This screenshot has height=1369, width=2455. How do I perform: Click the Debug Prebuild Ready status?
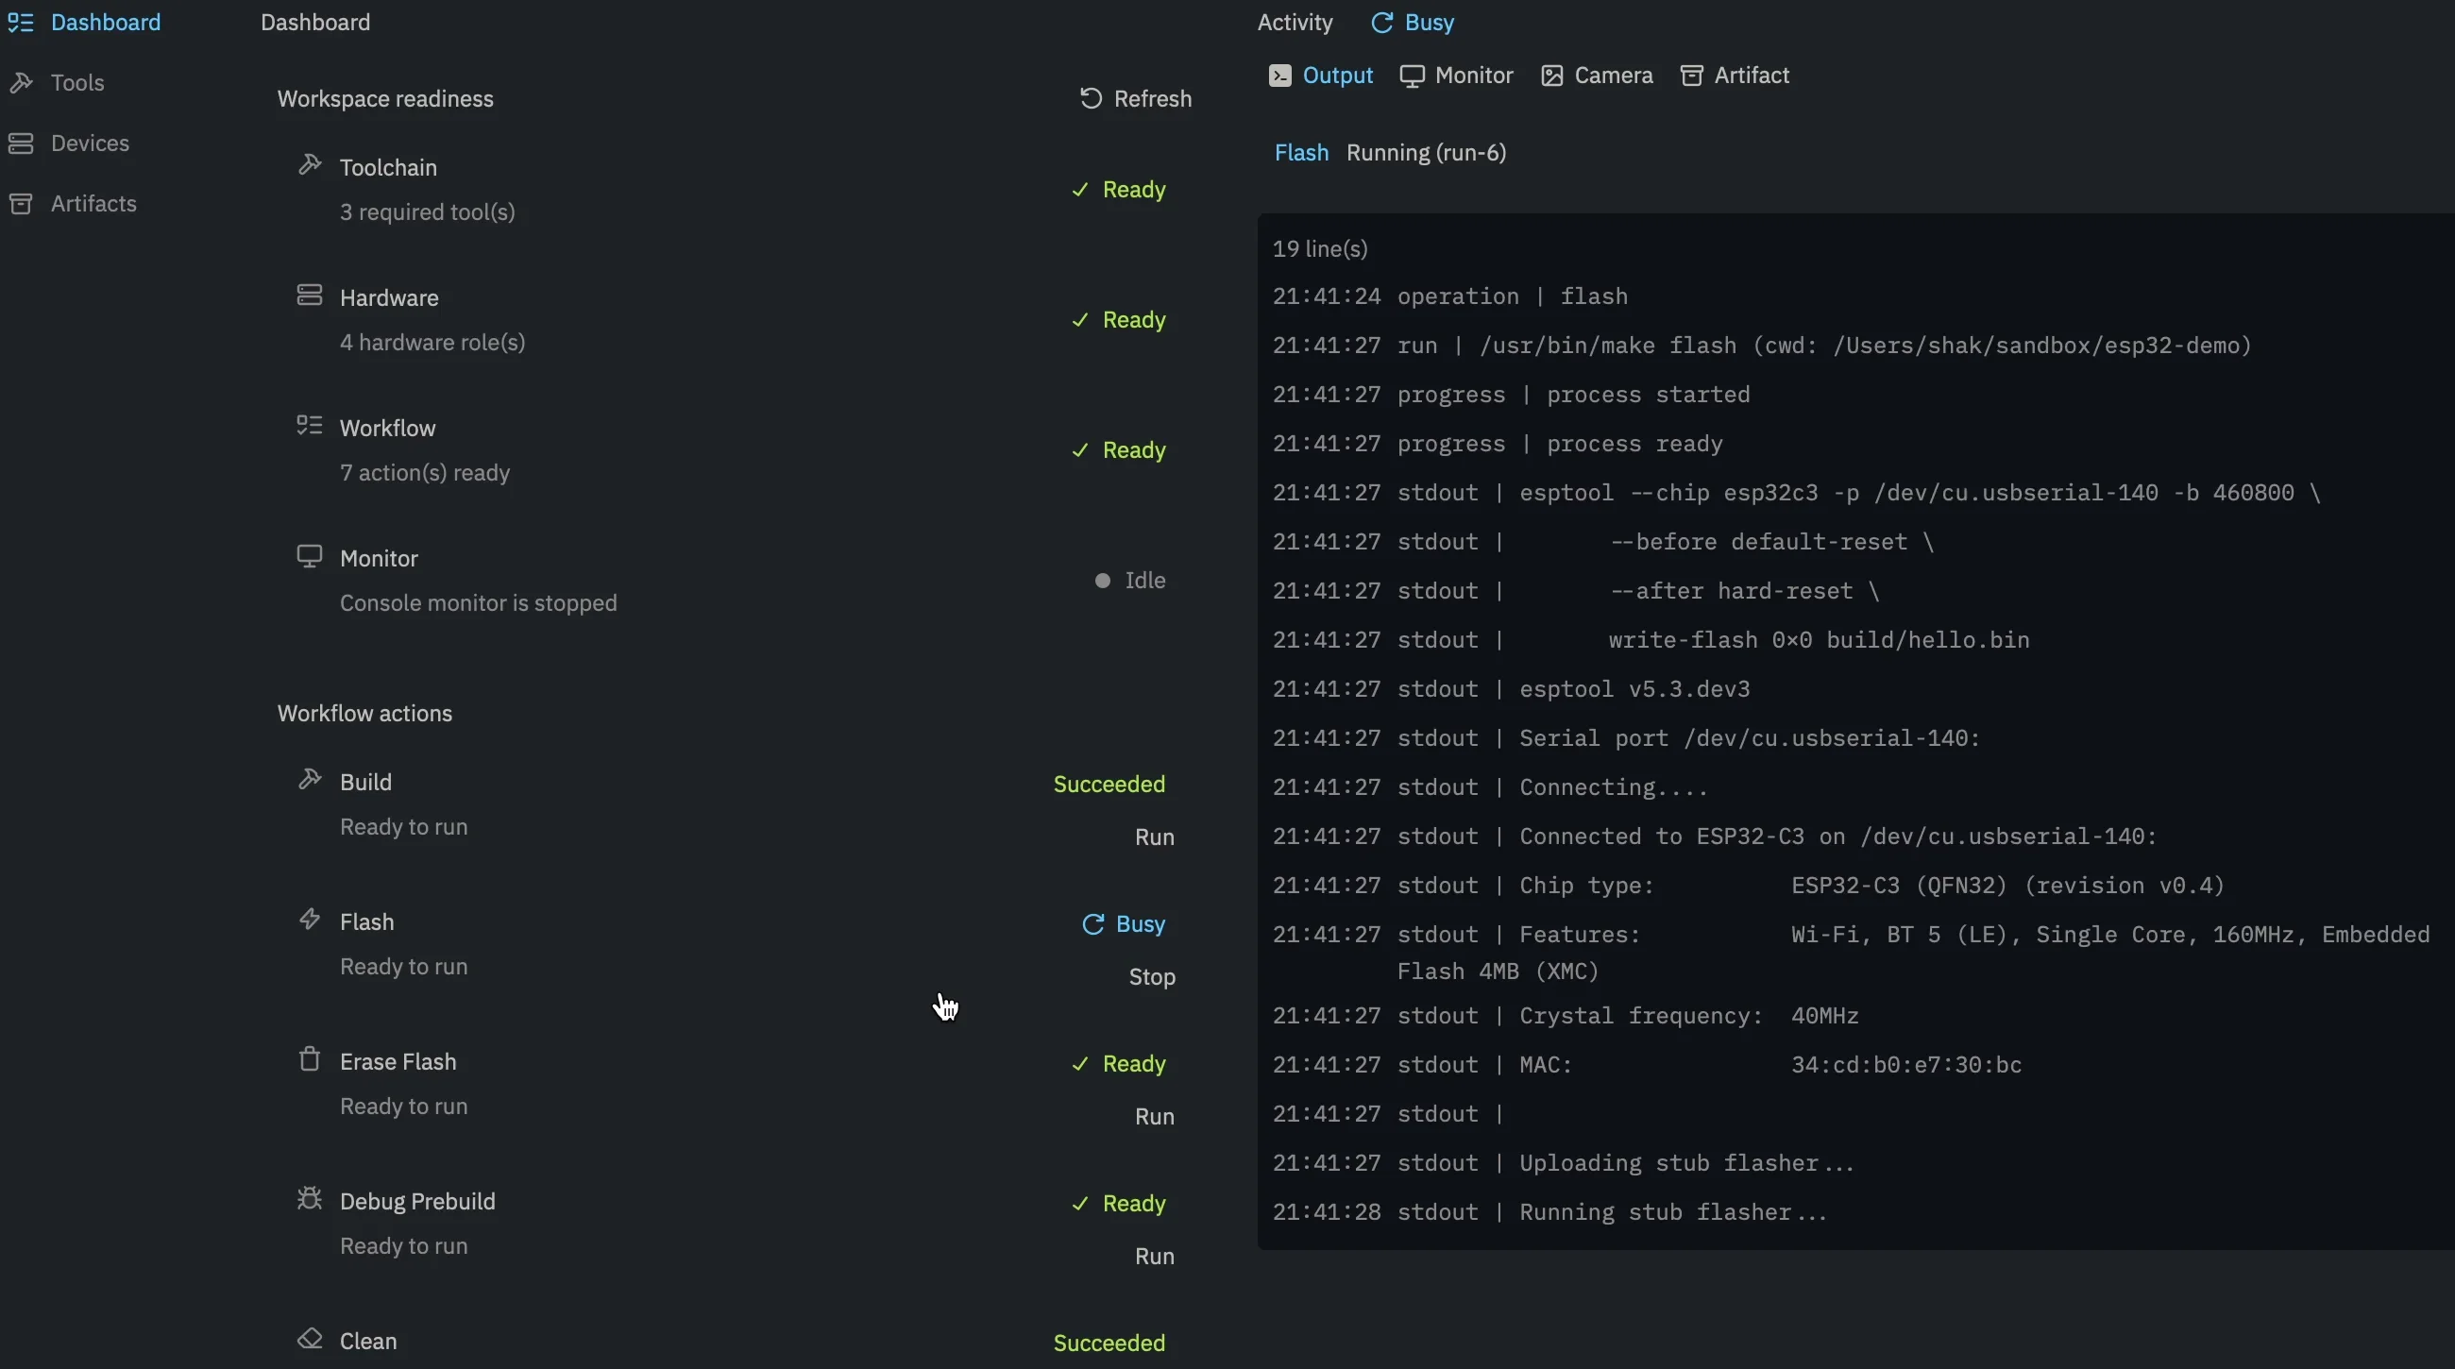tap(1118, 1204)
